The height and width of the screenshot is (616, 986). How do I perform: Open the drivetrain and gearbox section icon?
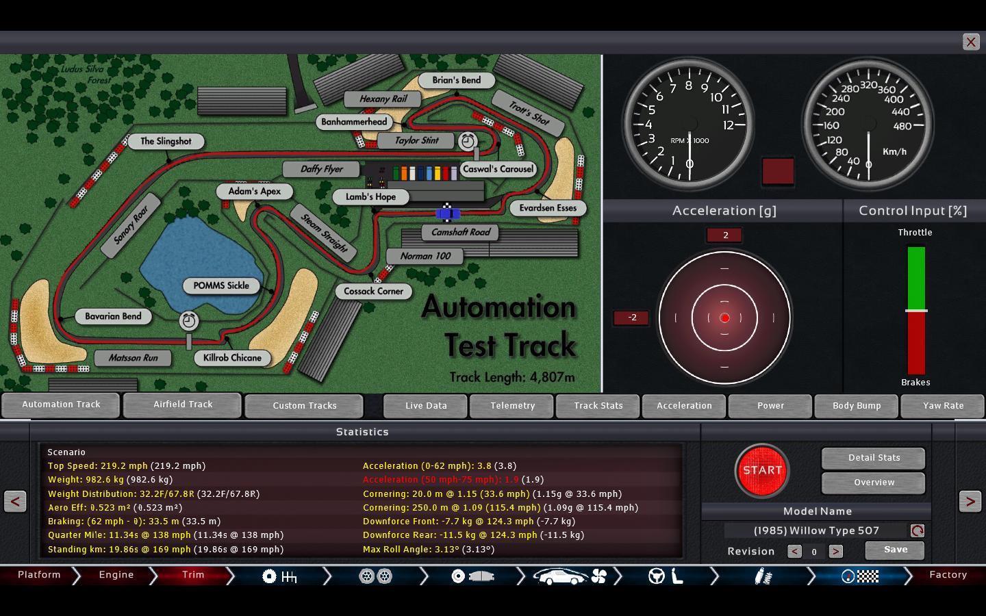(x=279, y=576)
